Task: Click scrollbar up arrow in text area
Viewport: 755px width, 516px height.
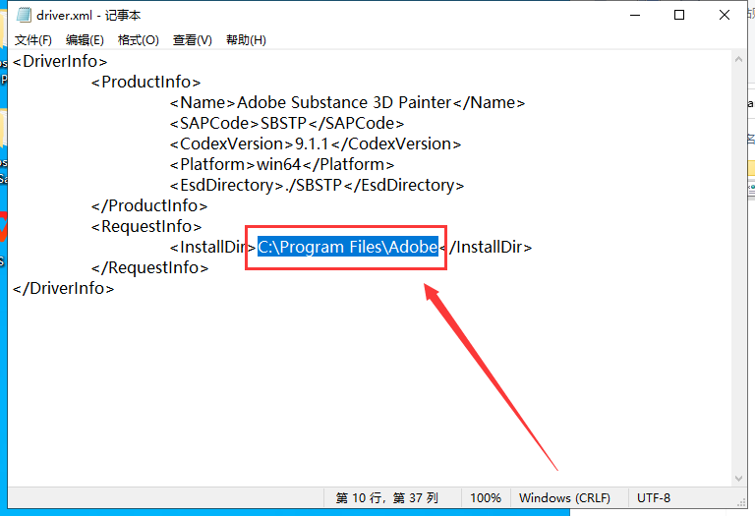Action: point(738,59)
